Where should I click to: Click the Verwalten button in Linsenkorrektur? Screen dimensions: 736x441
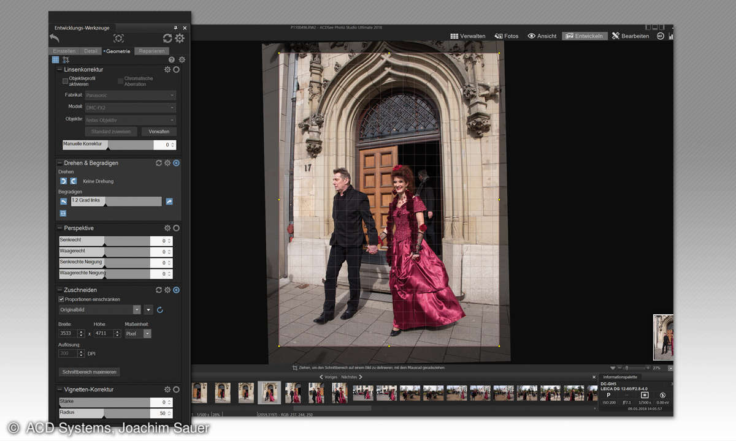(159, 132)
